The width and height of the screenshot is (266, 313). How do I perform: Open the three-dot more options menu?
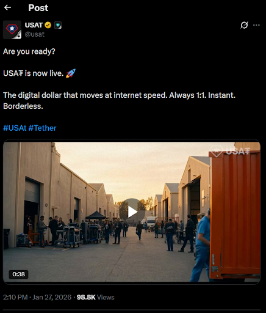click(256, 25)
